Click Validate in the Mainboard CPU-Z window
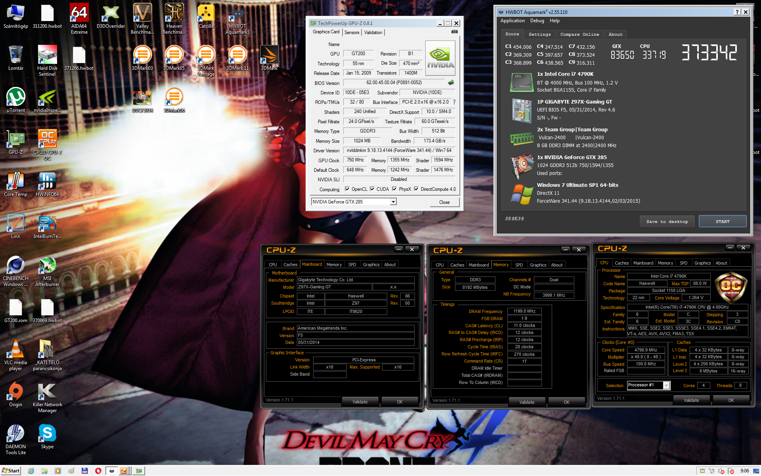Viewport: 761px width, 476px height. coord(360,402)
